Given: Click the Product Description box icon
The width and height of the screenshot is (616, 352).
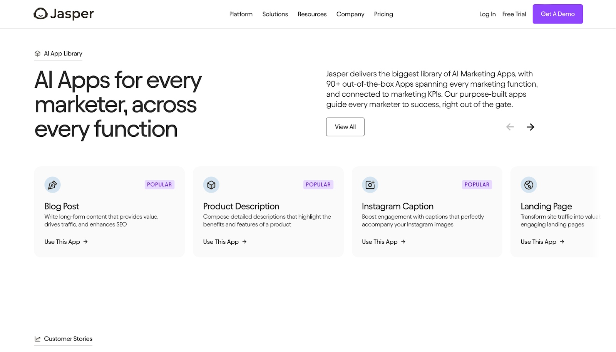Looking at the screenshot, I should coord(211,185).
